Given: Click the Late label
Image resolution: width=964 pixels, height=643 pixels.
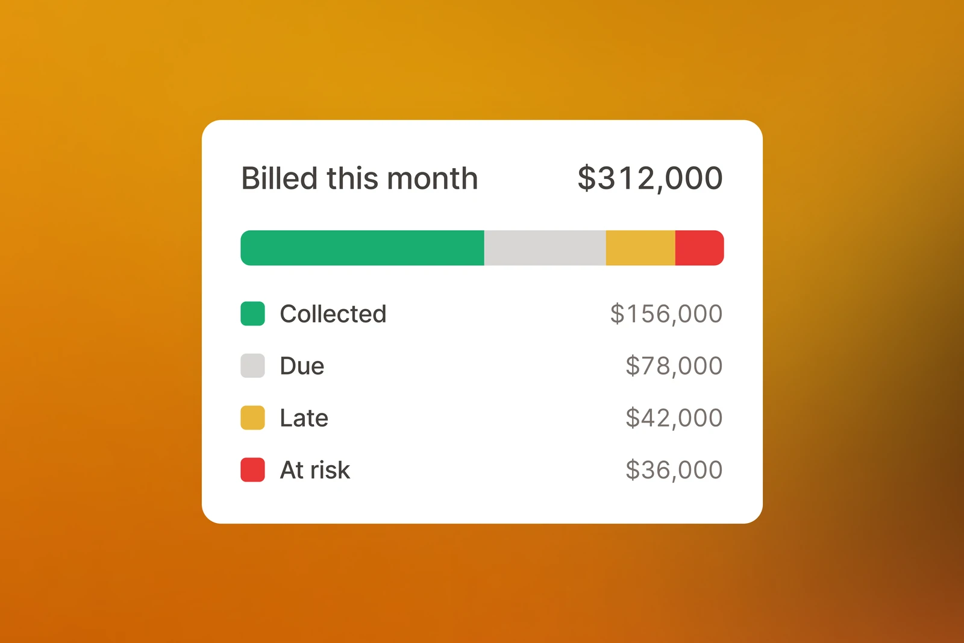Looking at the screenshot, I should (304, 418).
